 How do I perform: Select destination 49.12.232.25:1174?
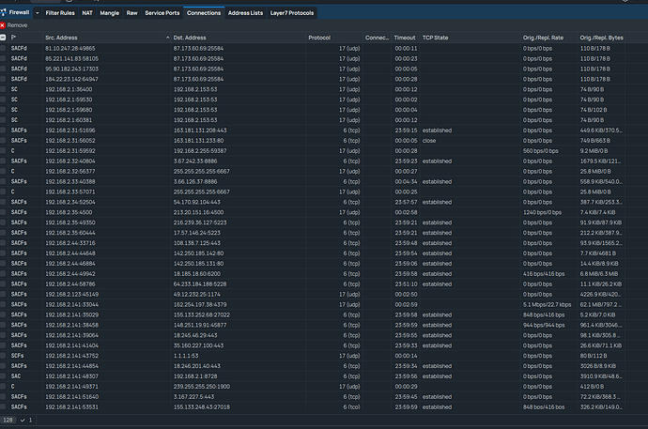[x=196, y=295]
